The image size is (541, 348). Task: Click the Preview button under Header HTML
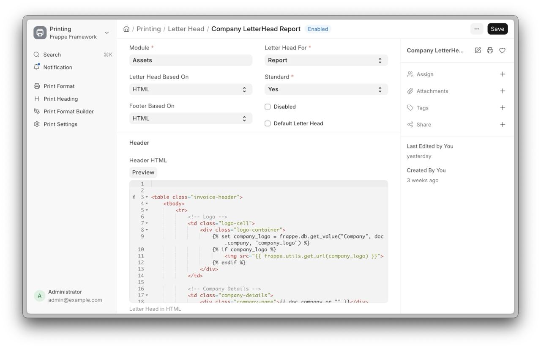click(x=143, y=173)
